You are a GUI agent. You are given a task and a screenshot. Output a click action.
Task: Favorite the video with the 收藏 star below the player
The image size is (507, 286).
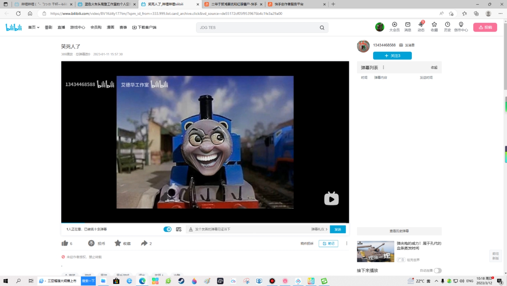[118, 243]
